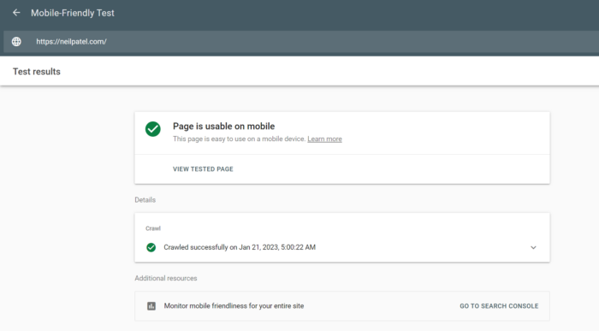Click the Details section label
599x331 pixels.
tap(145, 200)
